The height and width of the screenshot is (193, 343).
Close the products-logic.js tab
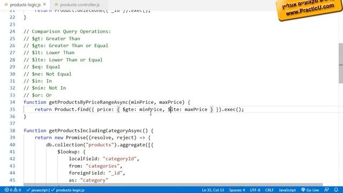(x=44, y=4)
